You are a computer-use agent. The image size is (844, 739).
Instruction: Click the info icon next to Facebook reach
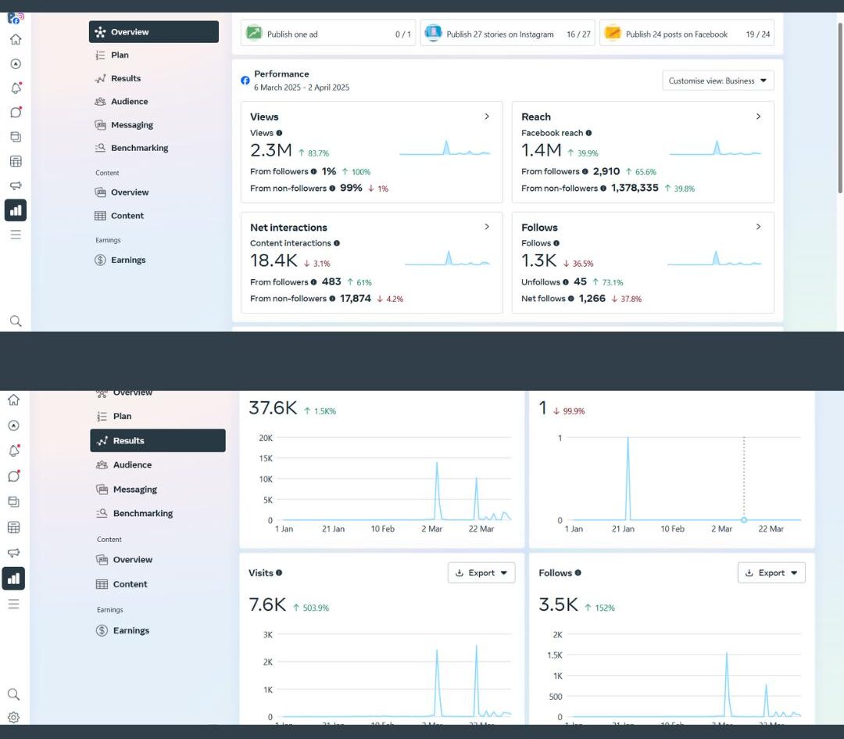[588, 133]
